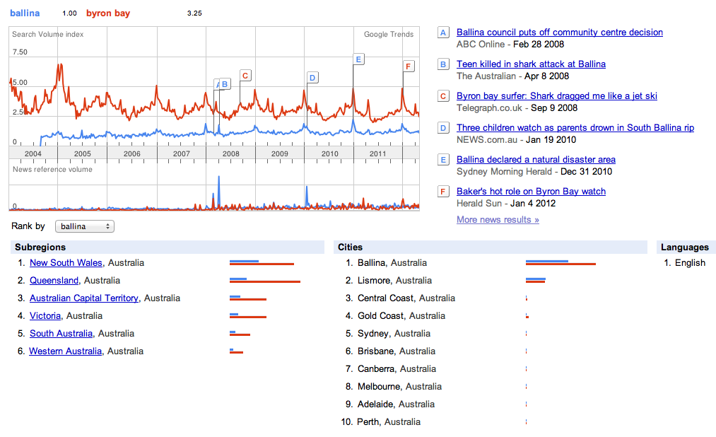The image size is (716, 437).
Task: Click 'Central Coast, Australia' in Cities
Action: point(406,298)
